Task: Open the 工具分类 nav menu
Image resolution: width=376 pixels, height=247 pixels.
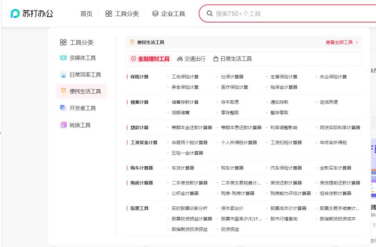Action: tap(122, 14)
